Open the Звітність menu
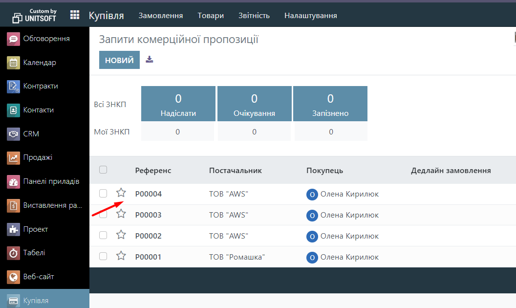This screenshot has width=516, height=308. [x=254, y=16]
